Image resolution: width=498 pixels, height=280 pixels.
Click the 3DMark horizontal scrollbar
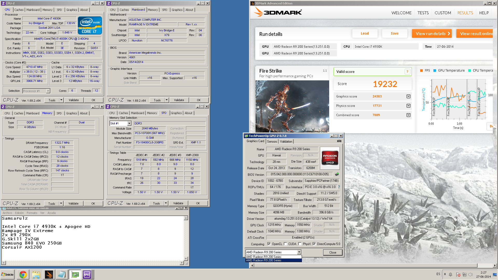click(366, 265)
